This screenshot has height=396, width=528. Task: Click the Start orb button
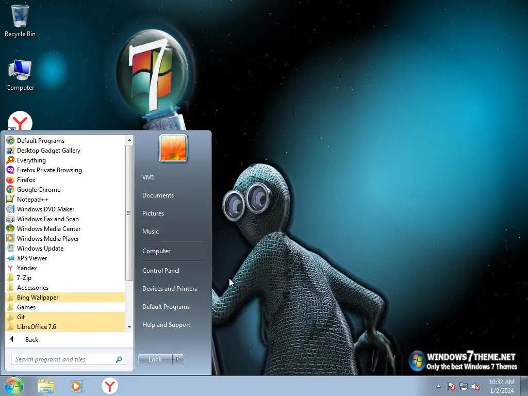14,386
